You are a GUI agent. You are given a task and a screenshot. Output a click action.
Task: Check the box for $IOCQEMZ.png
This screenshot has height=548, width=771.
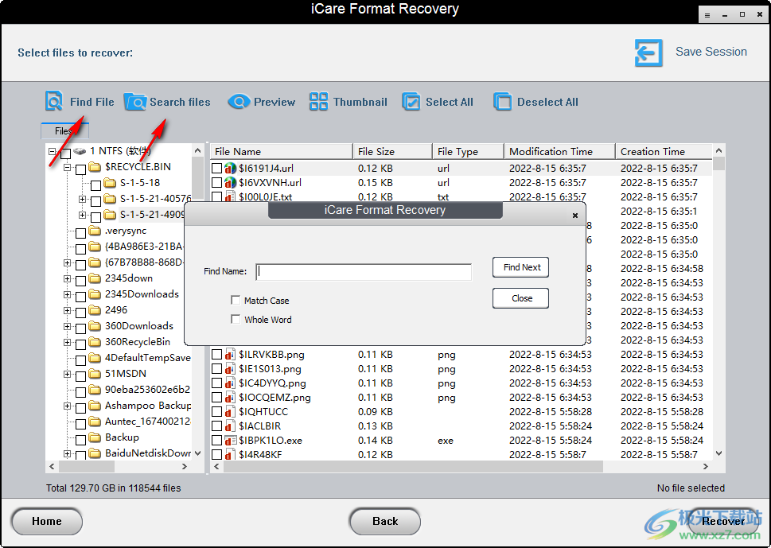[217, 397]
